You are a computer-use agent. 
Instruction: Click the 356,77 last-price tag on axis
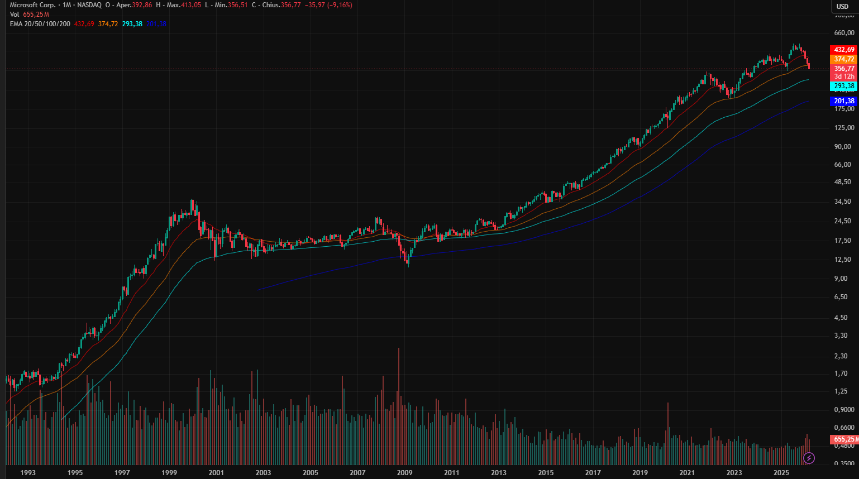pos(844,69)
